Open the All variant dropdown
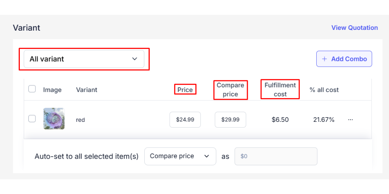Image resolution: width=389 pixels, height=194 pixels. tap(84, 59)
